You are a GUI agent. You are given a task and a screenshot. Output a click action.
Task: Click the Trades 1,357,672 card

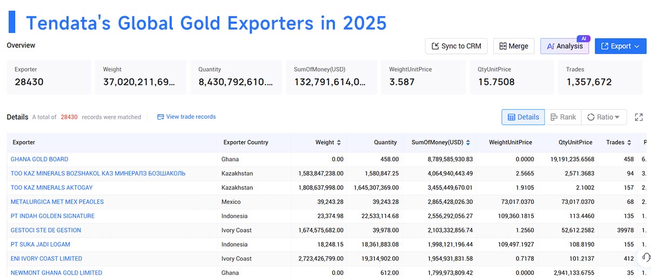click(600, 77)
